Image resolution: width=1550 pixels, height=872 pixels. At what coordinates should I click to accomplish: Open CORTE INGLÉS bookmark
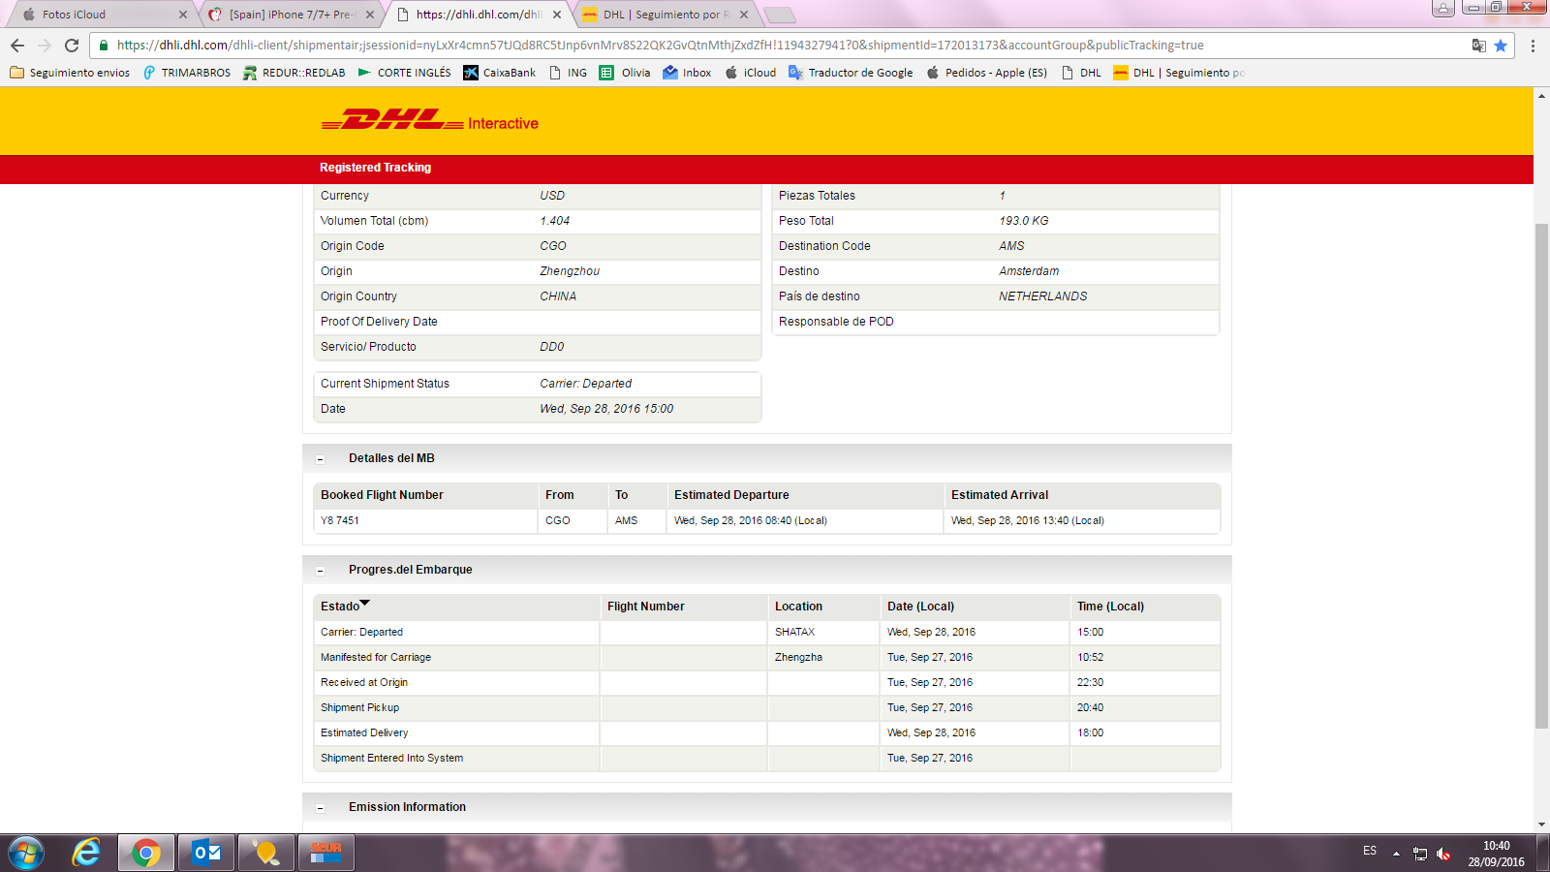[x=405, y=73]
